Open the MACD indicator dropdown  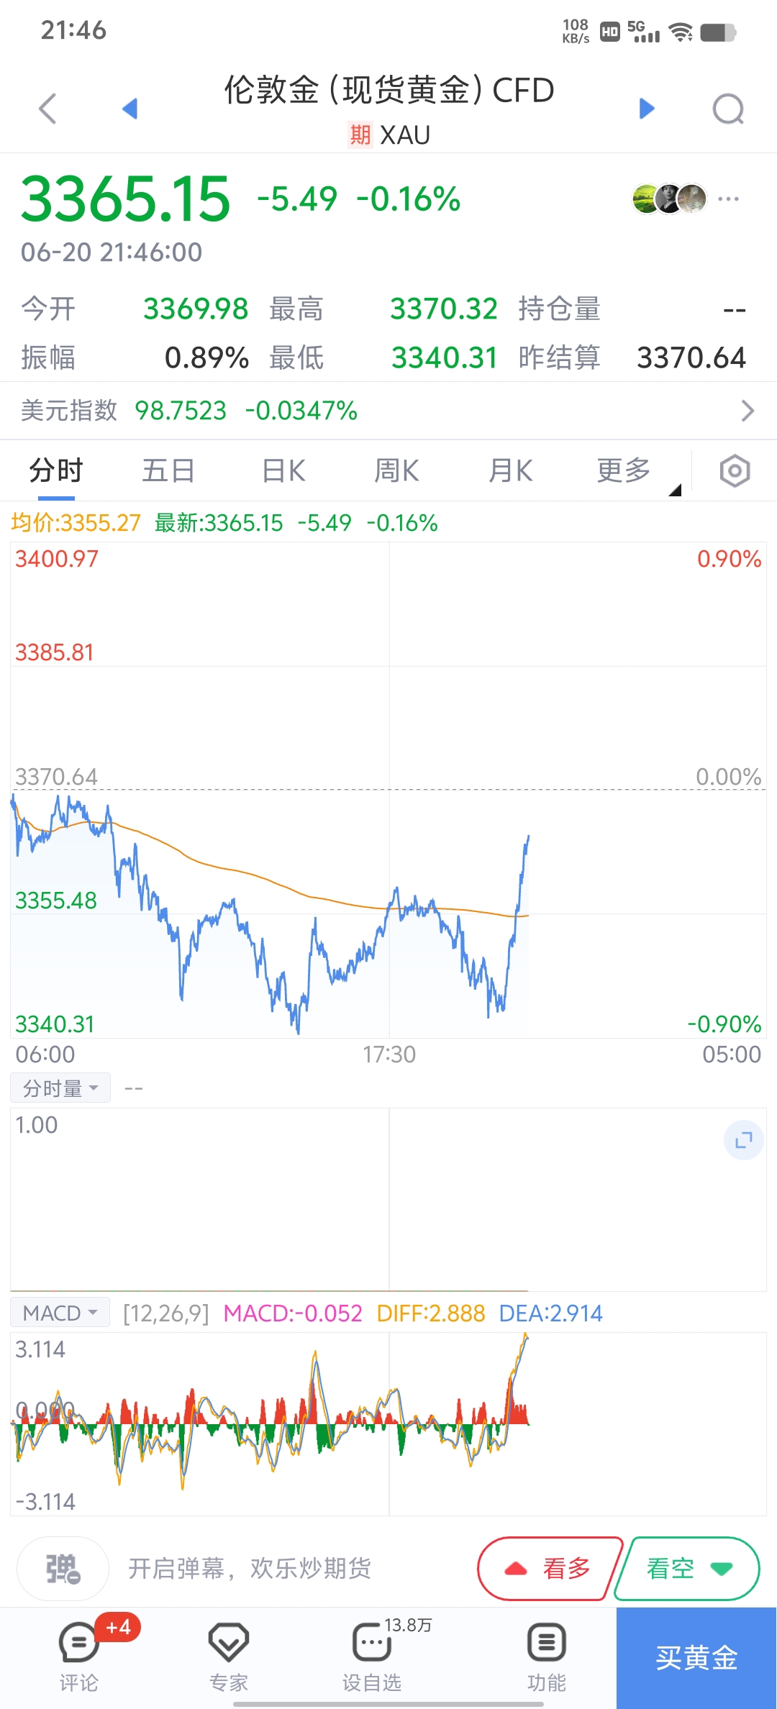pos(60,1313)
